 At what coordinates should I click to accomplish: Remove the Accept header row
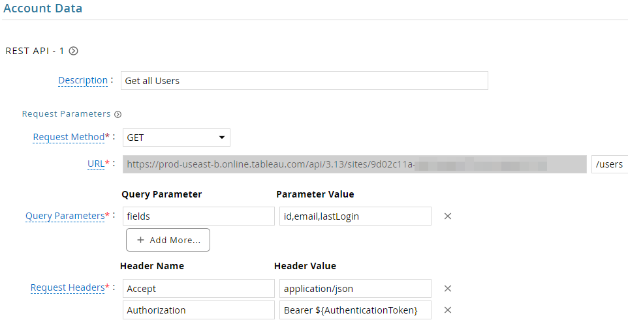[448, 288]
